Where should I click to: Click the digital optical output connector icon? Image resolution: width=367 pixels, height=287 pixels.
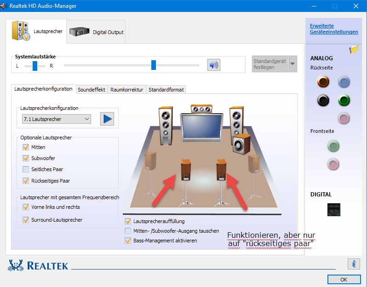334,210
